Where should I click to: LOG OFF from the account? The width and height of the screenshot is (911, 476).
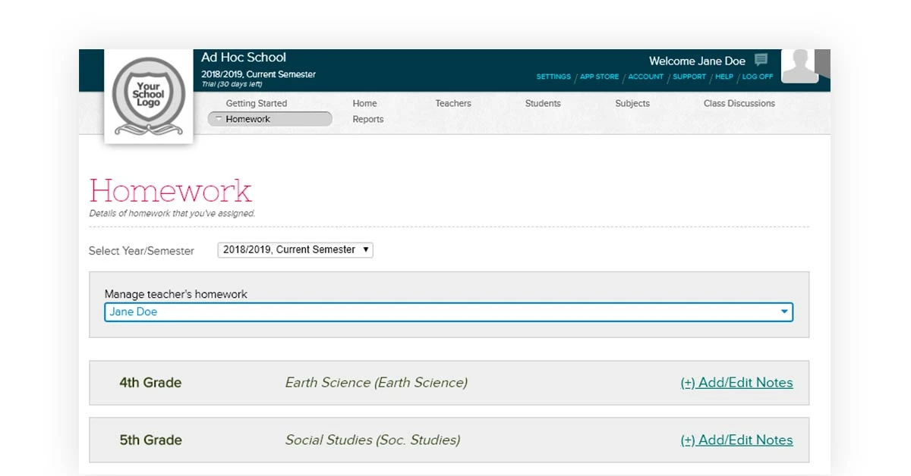757,77
